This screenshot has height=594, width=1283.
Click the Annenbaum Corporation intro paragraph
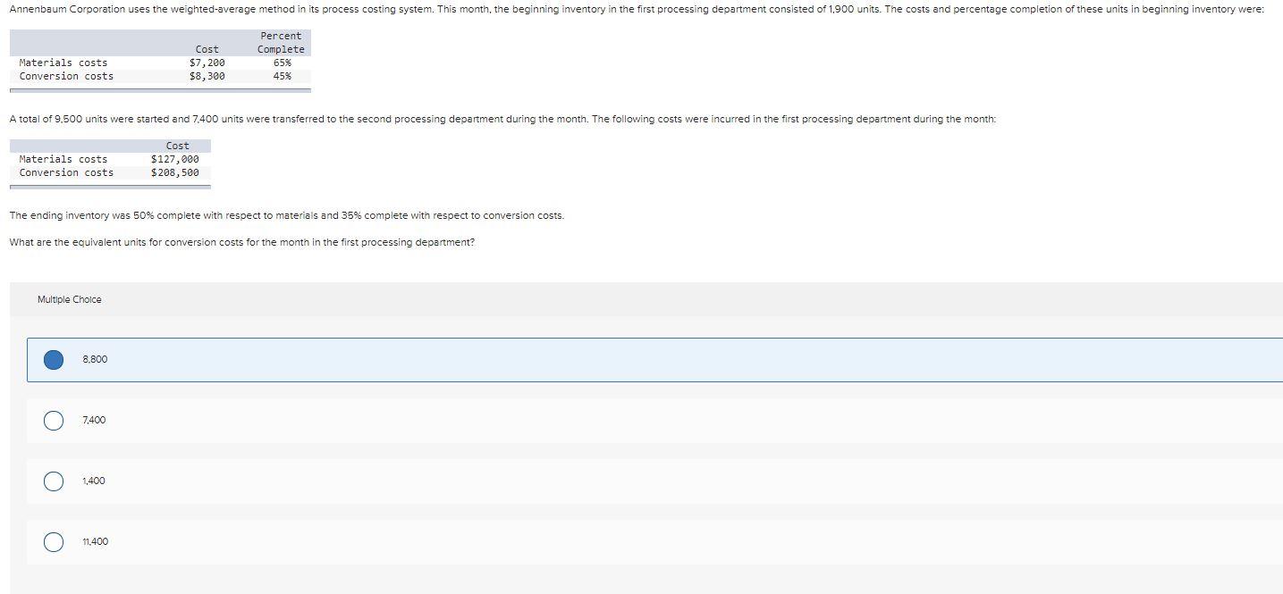pos(637,8)
